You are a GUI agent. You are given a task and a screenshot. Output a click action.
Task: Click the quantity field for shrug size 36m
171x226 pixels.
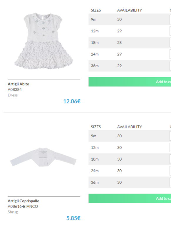(170, 182)
